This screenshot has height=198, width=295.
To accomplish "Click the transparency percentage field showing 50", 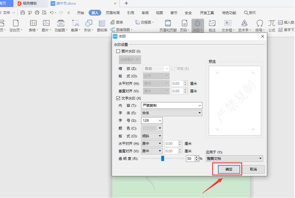I will pyautogui.click(x=190, y=159).
